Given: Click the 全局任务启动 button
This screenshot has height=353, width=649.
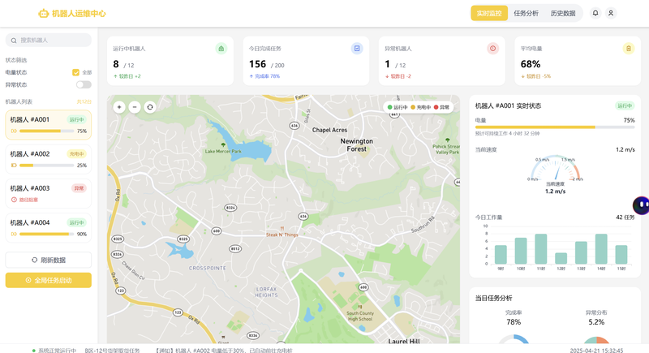Looking at the screenshot, I should [49, 281].
